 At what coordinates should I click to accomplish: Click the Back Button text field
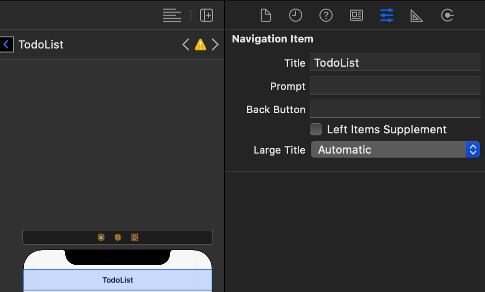395,109
